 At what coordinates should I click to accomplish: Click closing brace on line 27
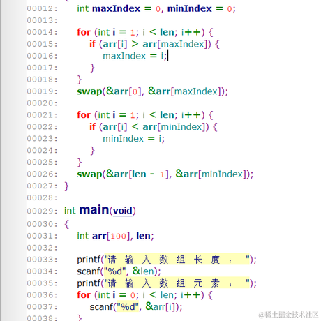67,186
